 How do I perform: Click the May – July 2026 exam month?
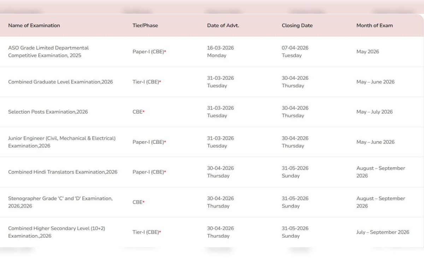pos(375,112)
